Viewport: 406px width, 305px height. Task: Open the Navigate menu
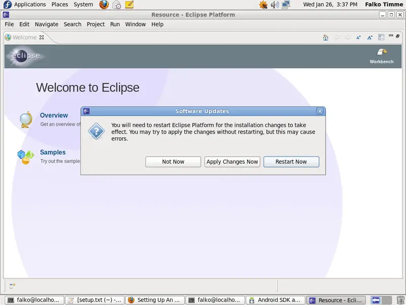coord(47,24)
